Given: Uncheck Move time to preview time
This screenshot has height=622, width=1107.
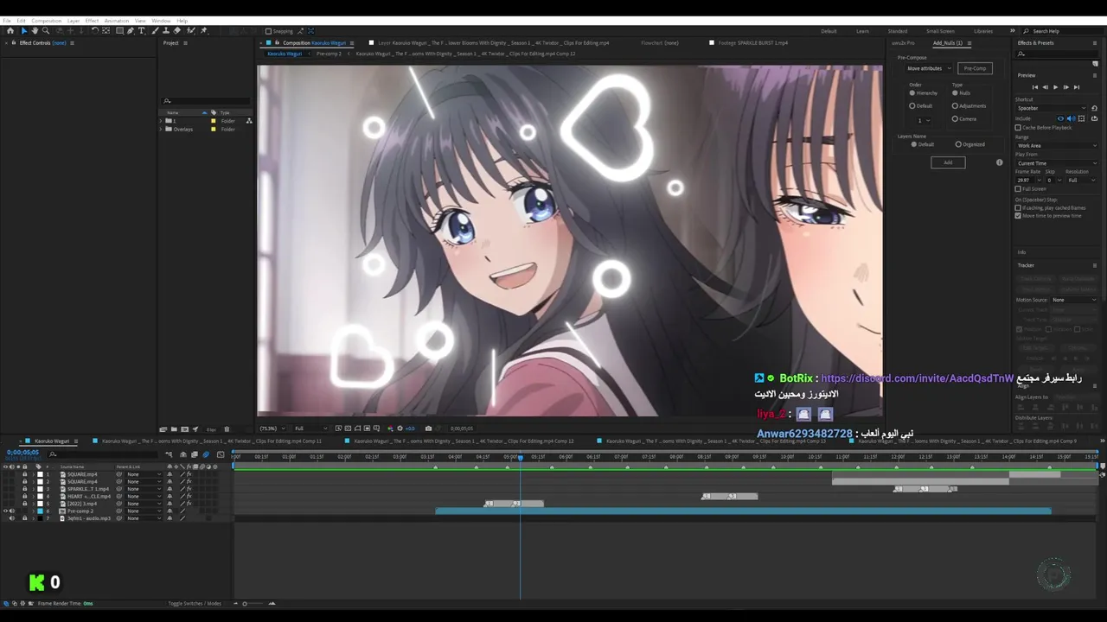Looking at the screenshot, I should [x=1018, y=216].
